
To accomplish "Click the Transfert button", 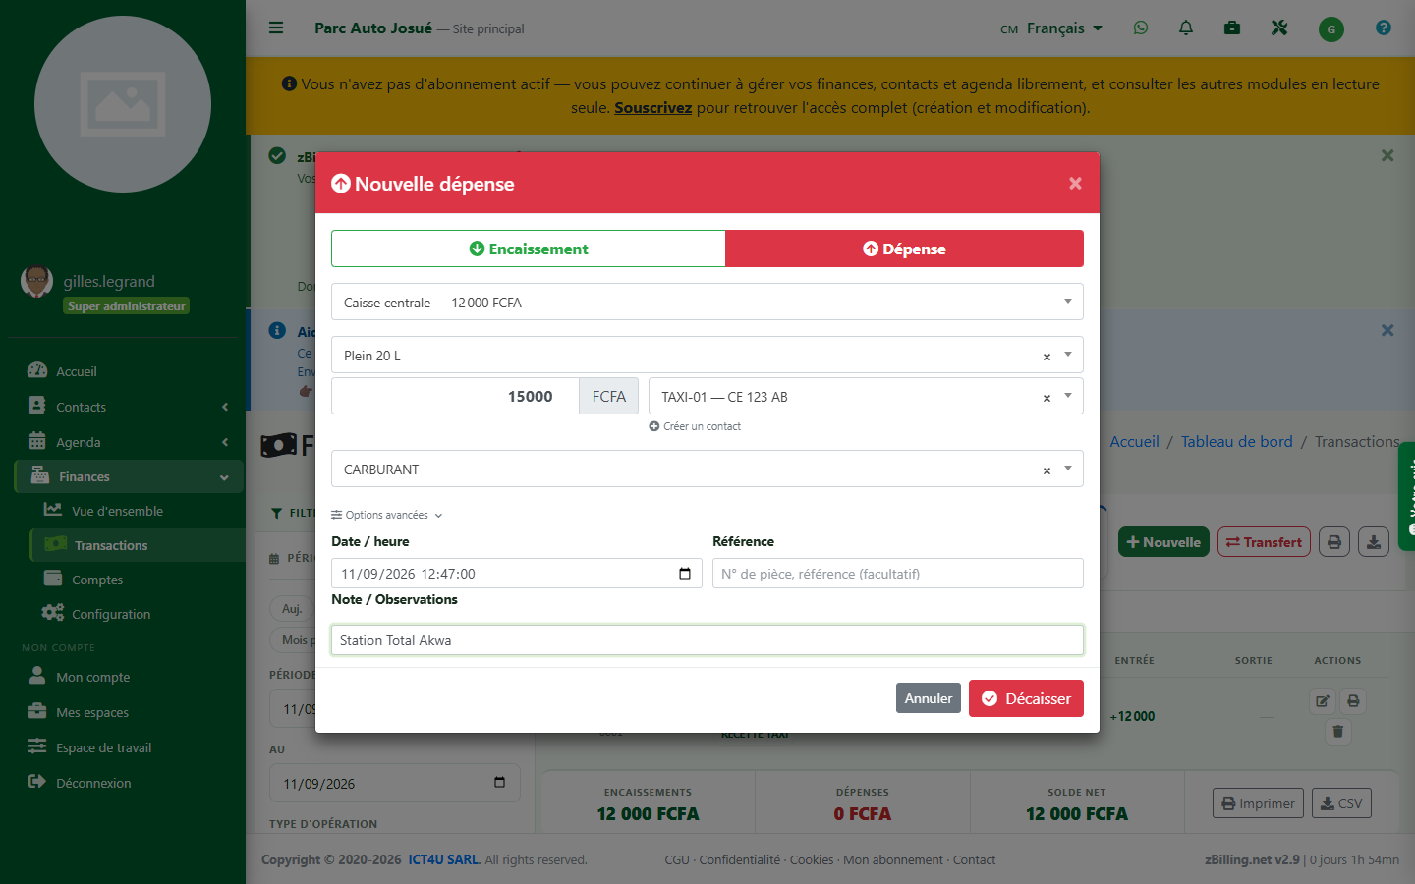I will [1264, 542].
